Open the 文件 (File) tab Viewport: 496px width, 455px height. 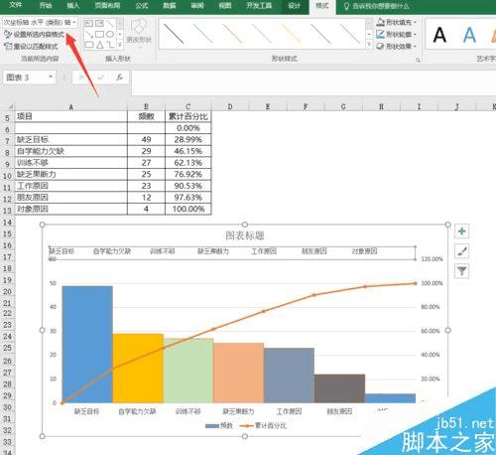[15, 5]
